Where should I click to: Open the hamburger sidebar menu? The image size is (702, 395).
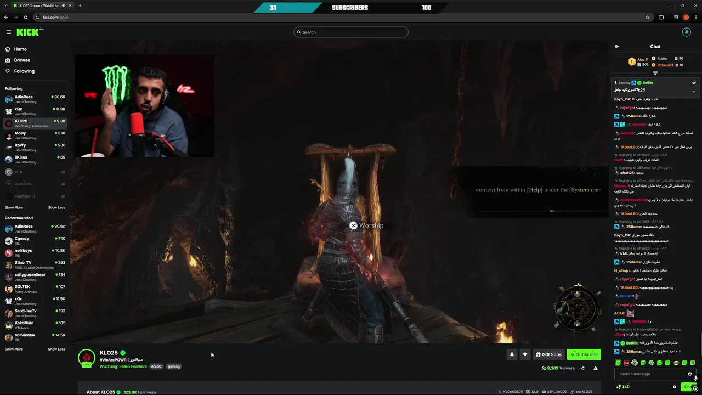coord(9,32)
